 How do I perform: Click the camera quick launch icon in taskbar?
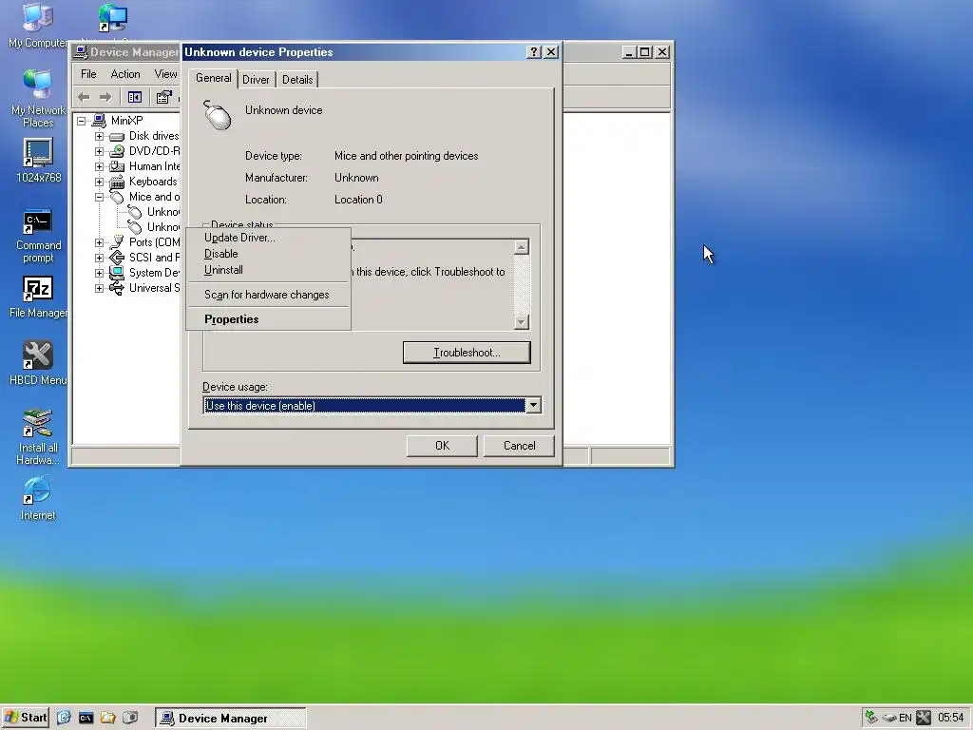130,718
